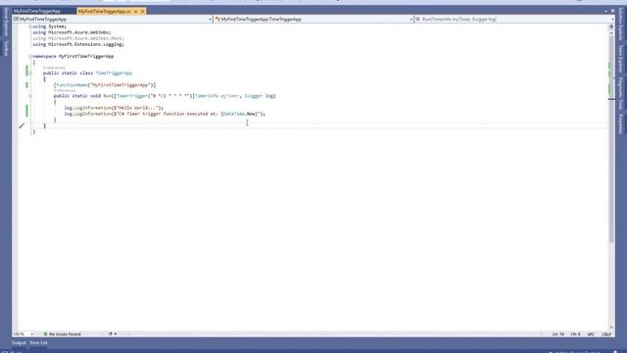
Task: Open the Server Explorer side panel
Action: tap(6, 22)
